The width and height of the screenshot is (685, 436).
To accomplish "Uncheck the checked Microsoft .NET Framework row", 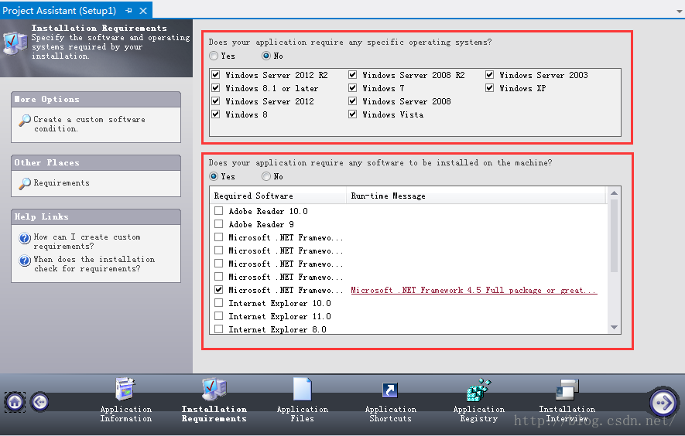I will point(219,289).
